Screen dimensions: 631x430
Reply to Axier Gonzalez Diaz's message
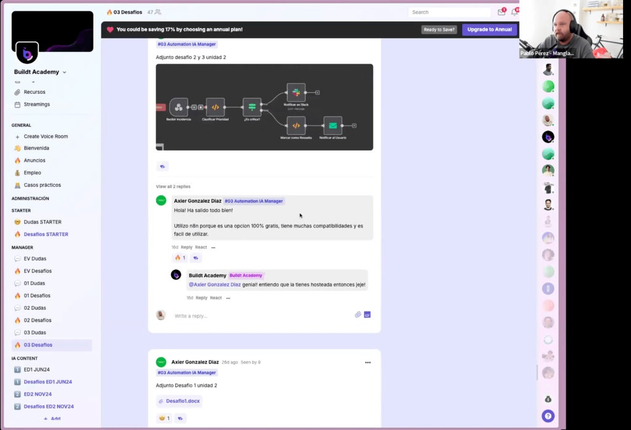tap(187, 247)
